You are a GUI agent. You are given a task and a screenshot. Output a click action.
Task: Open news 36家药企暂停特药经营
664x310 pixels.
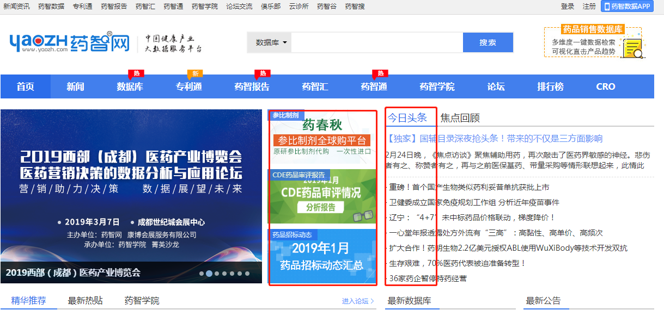428,278
